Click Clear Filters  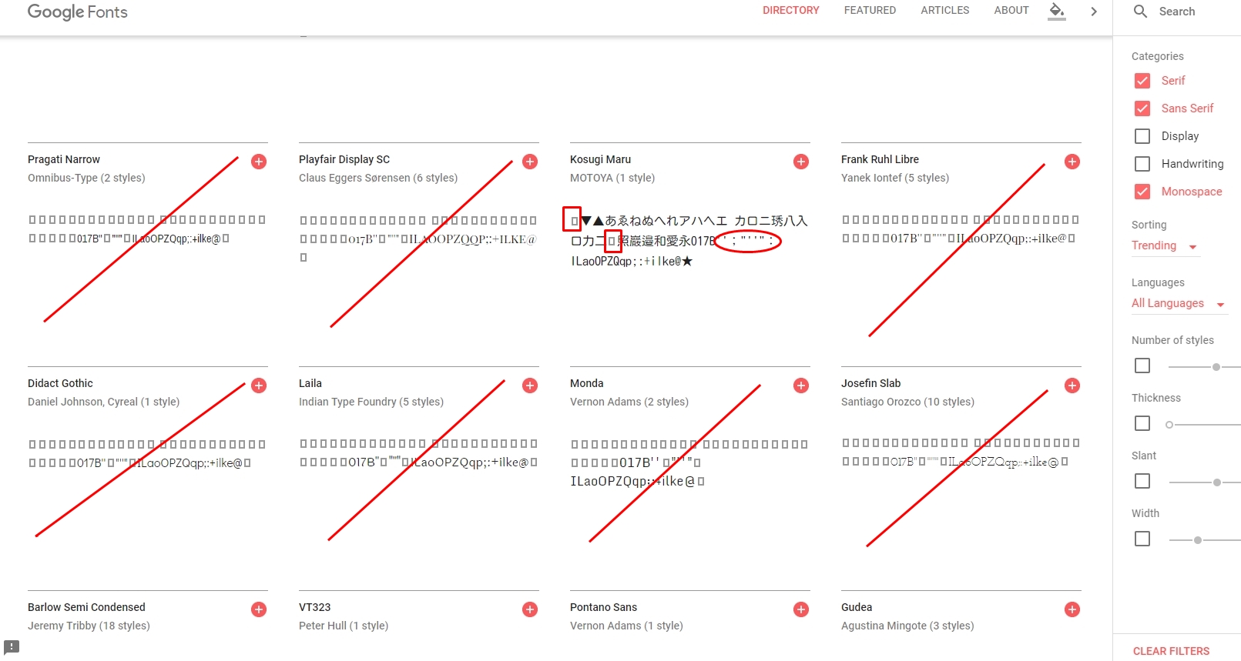tap(1171, 651)
